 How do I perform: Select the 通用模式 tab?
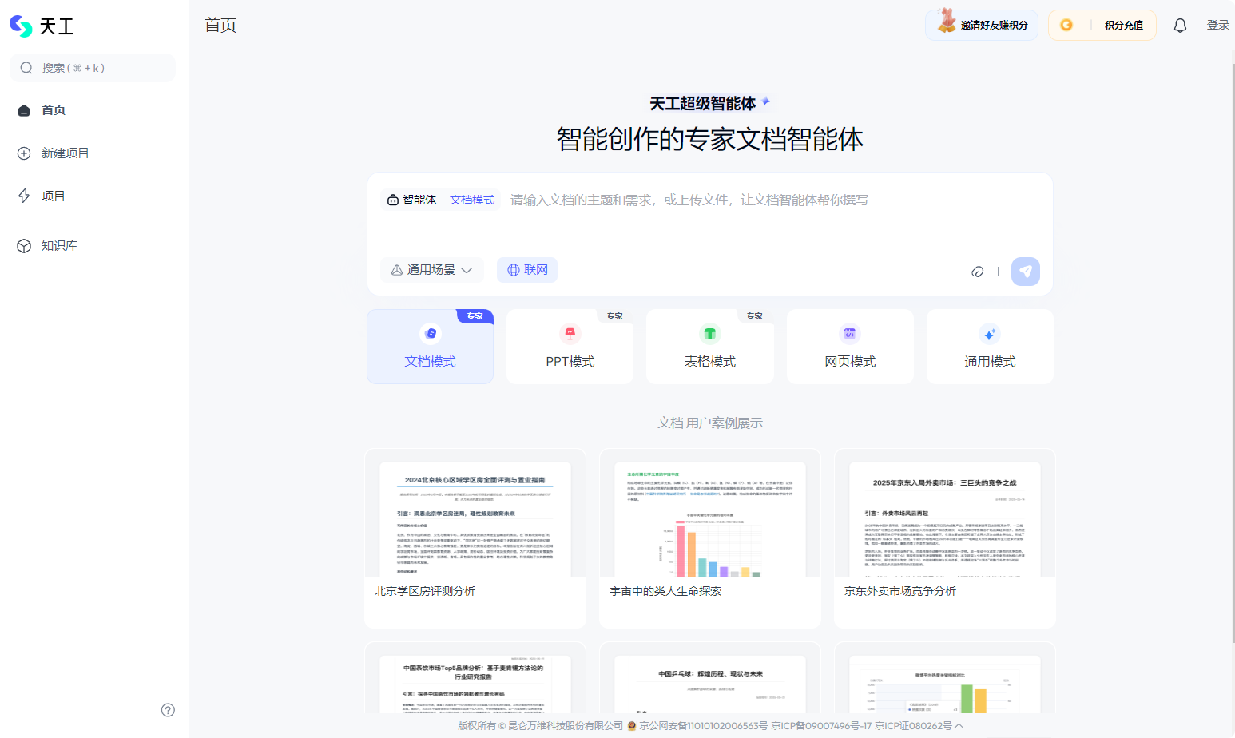(x=990, y=347)
